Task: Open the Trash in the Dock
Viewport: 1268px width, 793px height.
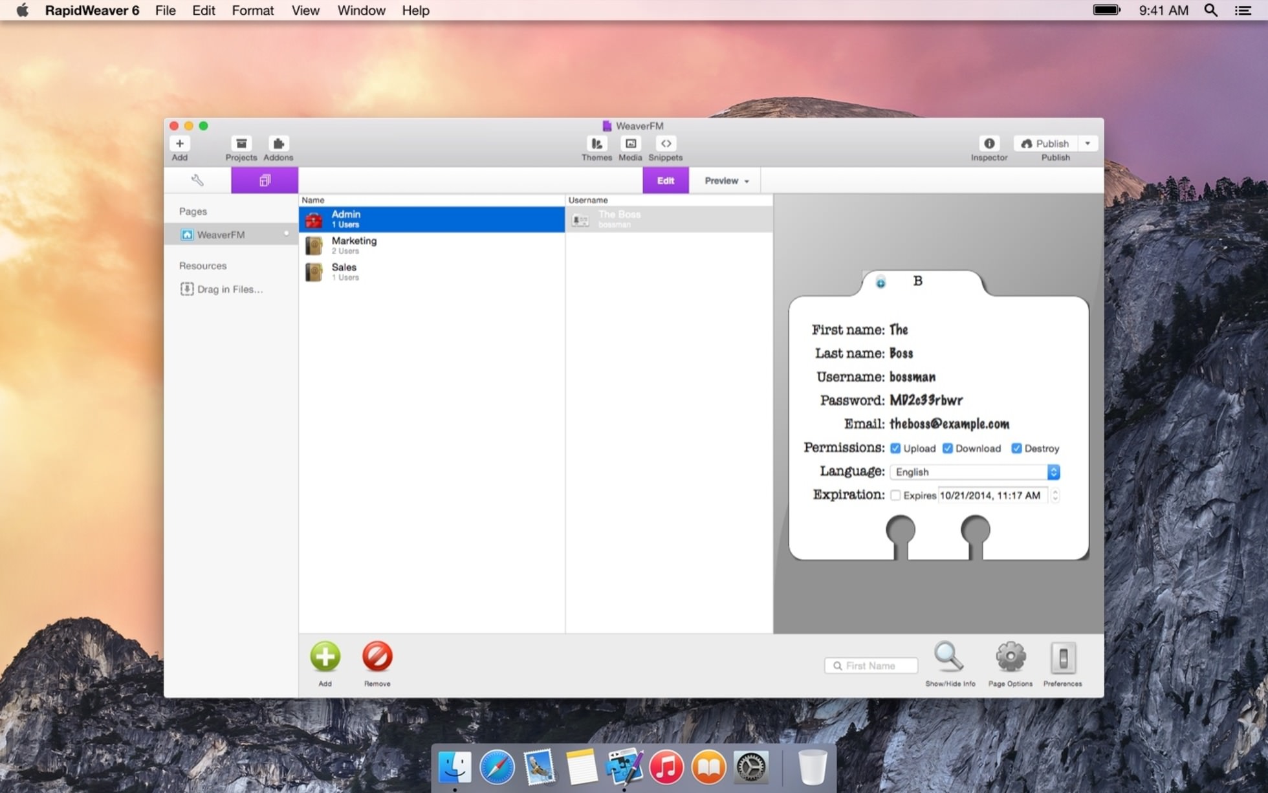Action: (x=812, y=767)
